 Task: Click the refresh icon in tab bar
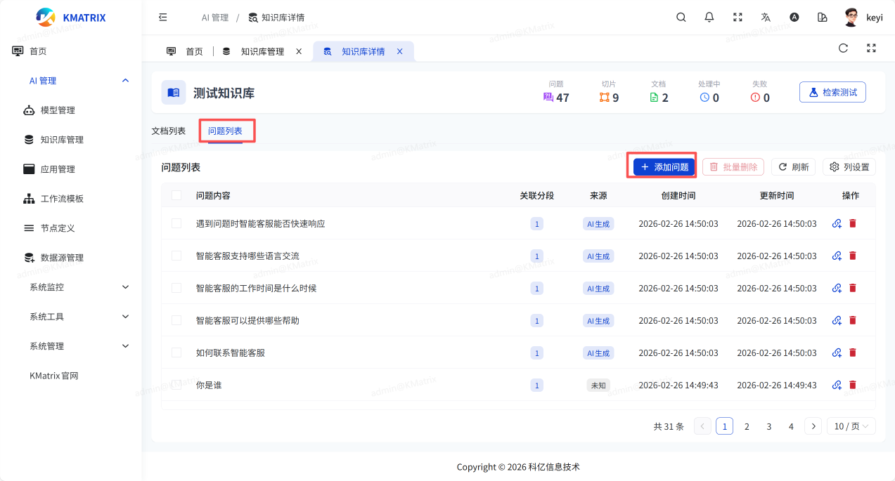click(843, 48)
